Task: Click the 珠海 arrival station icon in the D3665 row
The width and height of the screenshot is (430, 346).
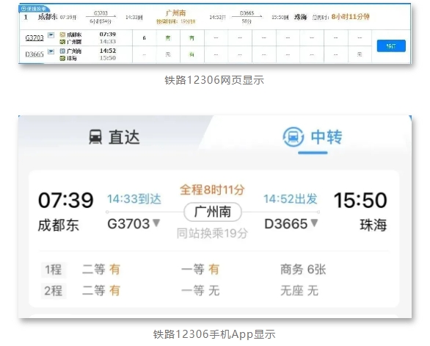Action: (62, 58)
